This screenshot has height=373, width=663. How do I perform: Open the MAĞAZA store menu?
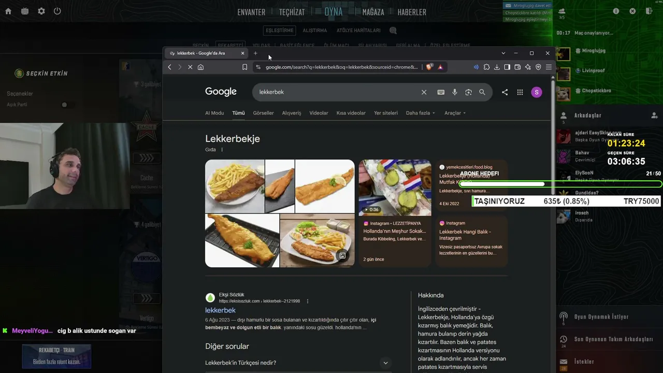click(x=373, y=12)
